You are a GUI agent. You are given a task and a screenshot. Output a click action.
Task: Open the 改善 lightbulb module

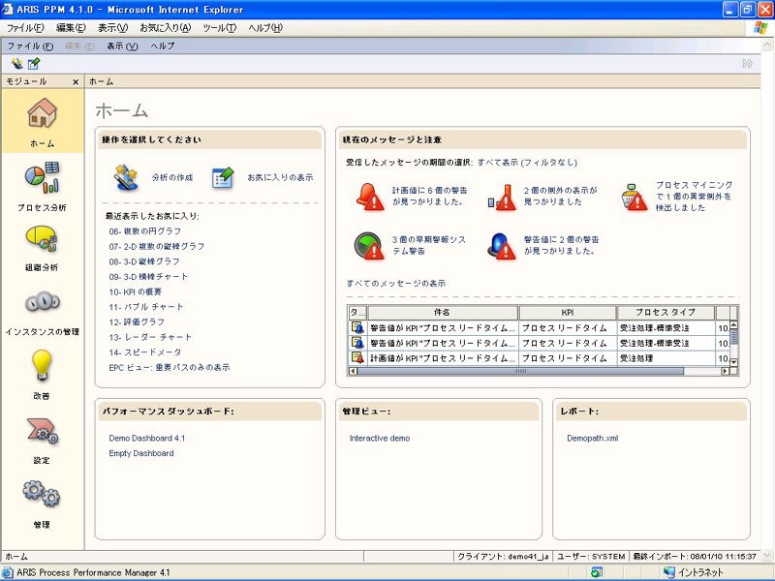click(x=42, y=366)
